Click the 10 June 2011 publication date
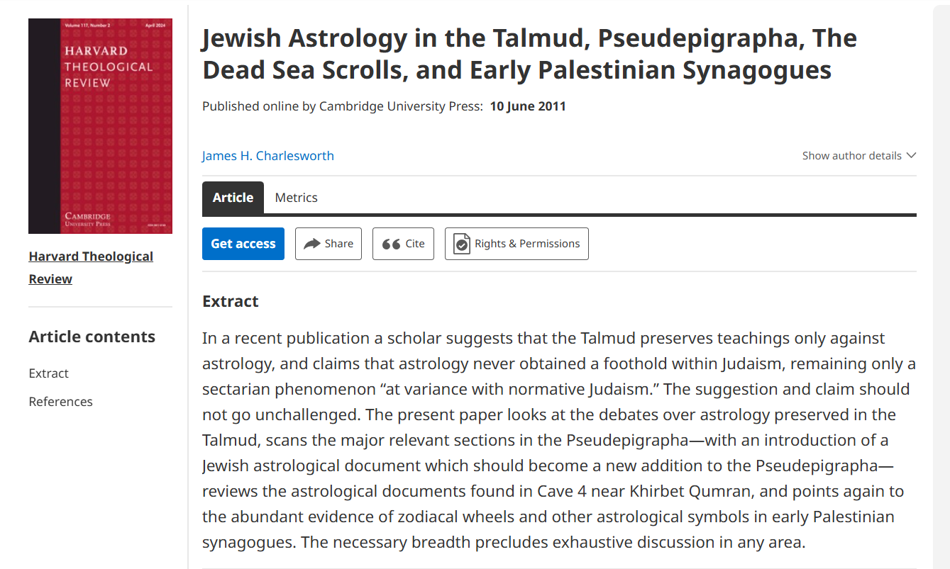Screen dimensions: 950x569 [x=528, y=106]
